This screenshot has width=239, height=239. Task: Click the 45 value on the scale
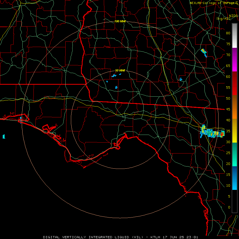coord(228,109)
